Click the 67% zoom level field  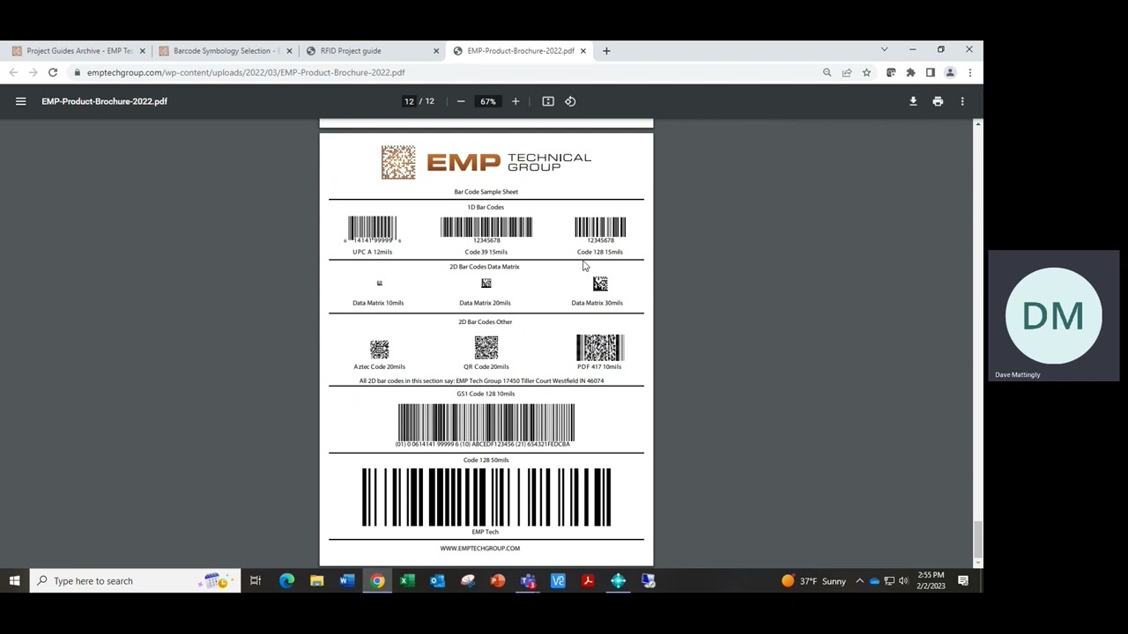click(x=488, y=101)
